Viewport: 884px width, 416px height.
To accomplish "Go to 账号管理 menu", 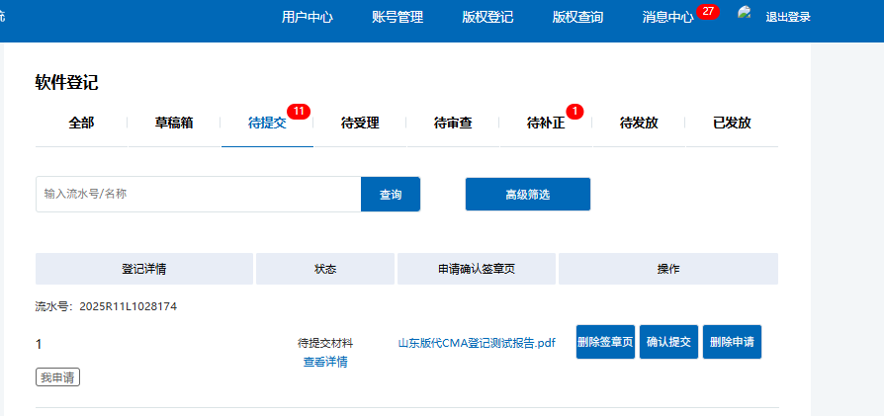I will [x=398, y=17].
